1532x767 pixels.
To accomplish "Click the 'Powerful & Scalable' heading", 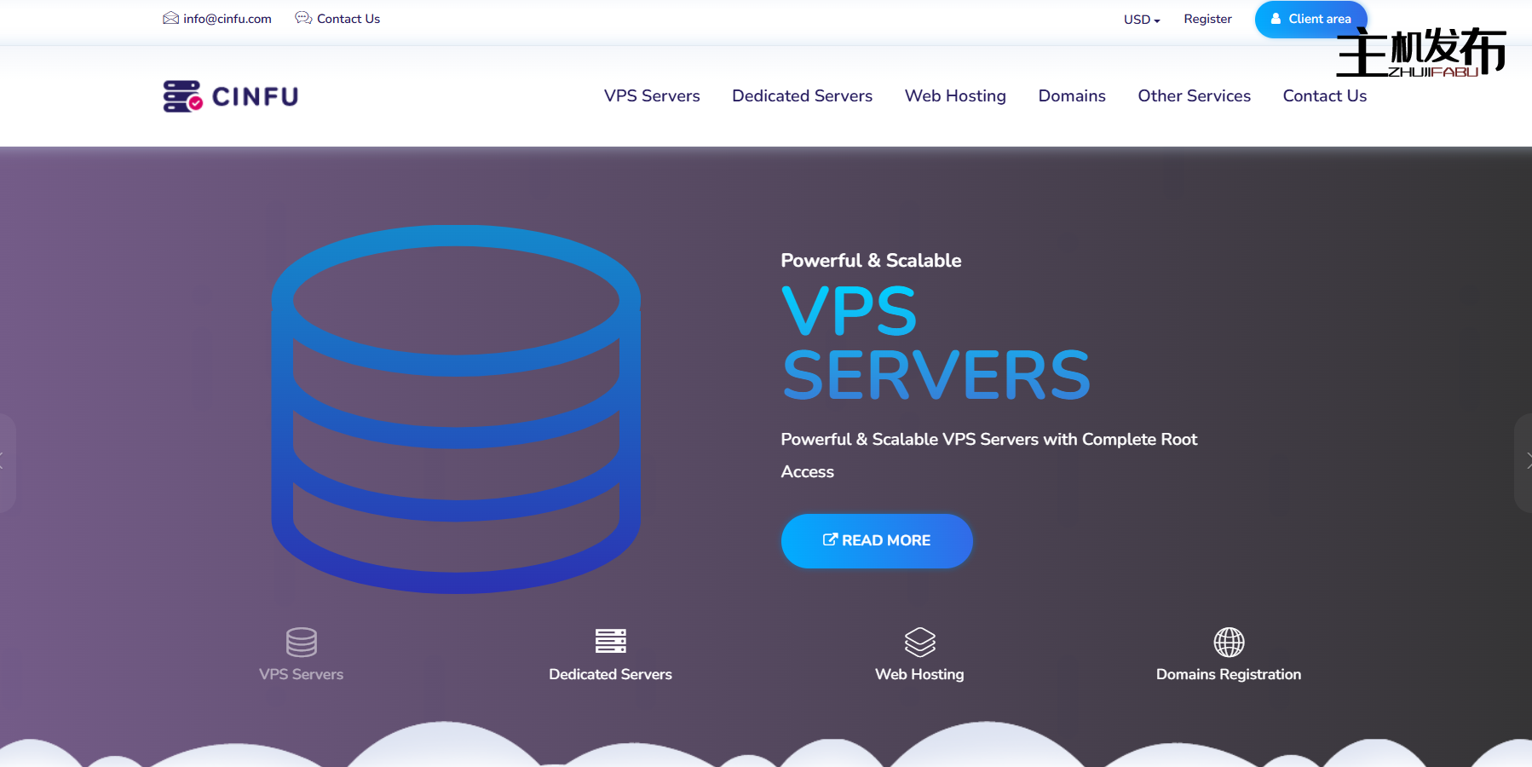I will pyautogui.click(x=871, y=261).
